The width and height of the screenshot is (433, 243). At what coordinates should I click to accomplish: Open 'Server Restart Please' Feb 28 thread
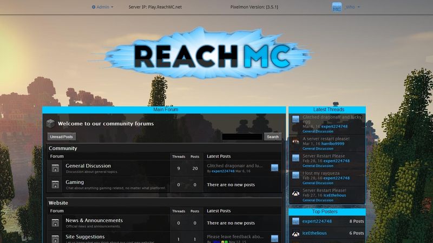point(324,156)
